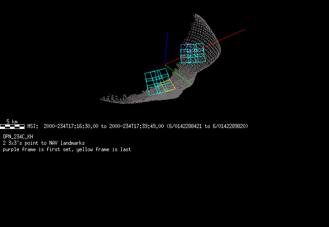Click the purple first-set frame

point(186,48)
